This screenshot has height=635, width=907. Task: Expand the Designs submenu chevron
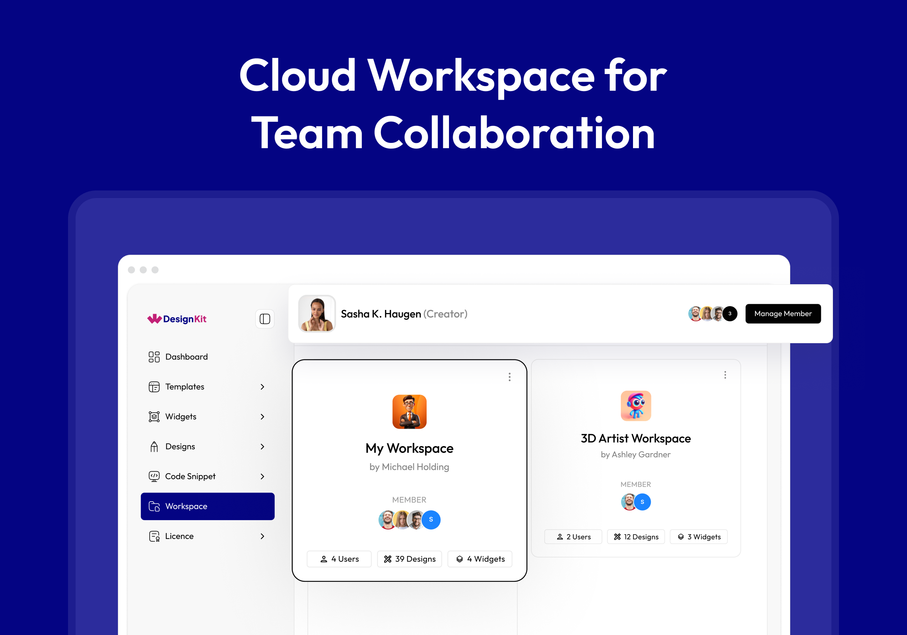tap(262, 446)
